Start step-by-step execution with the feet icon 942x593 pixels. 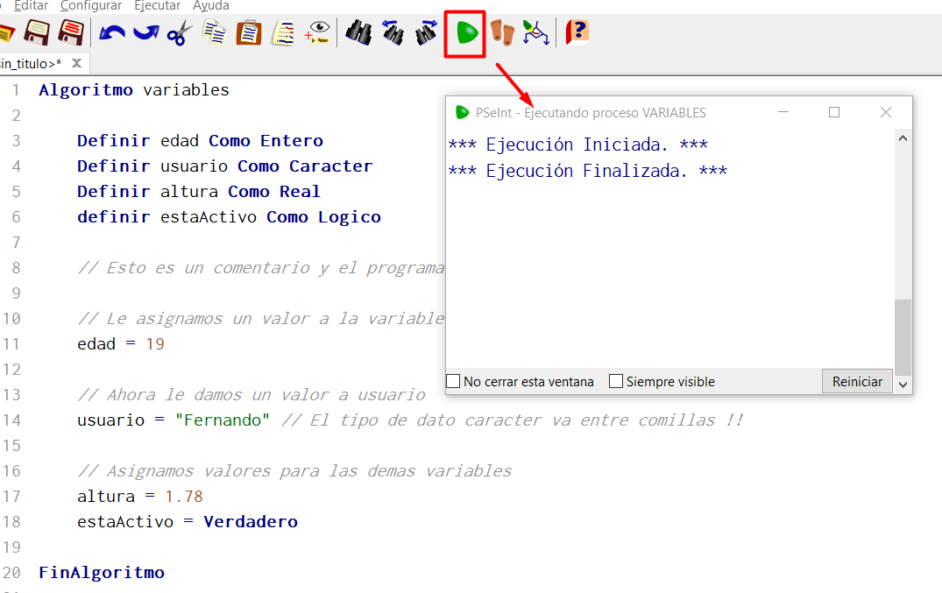tap(501, 34)
